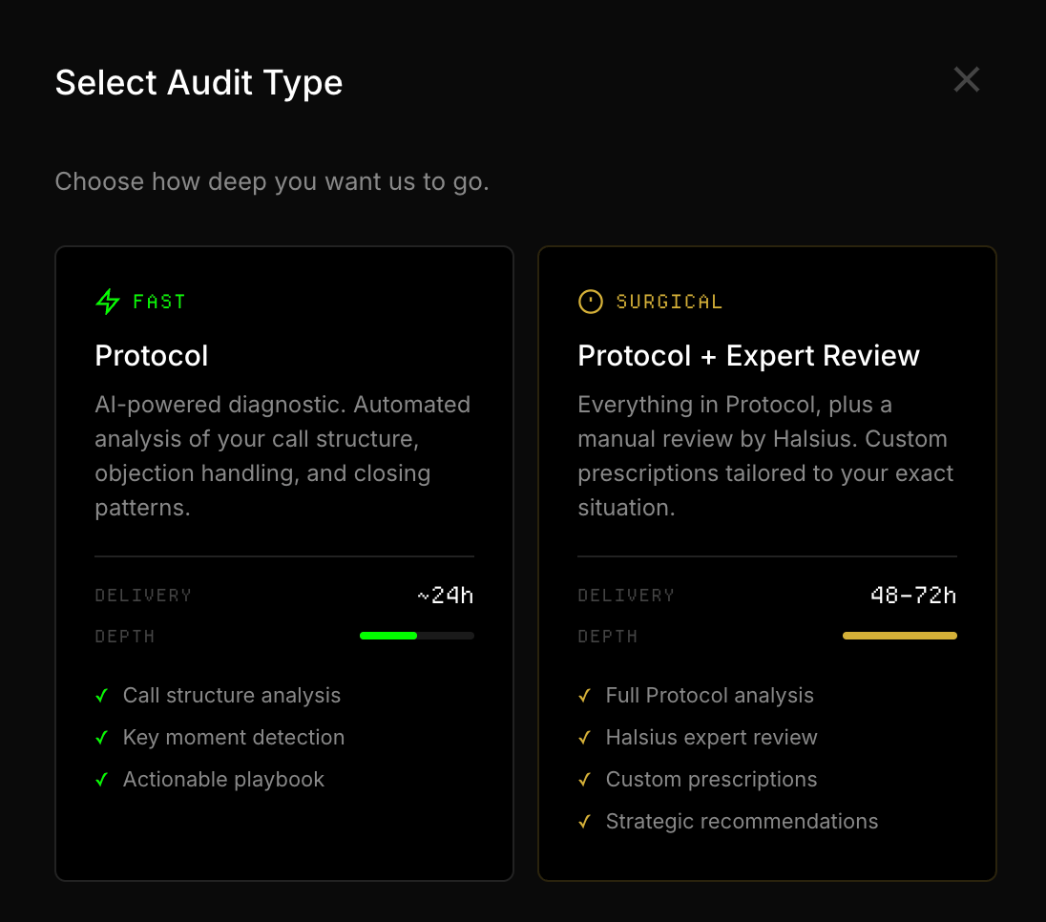Close the Select Audit Type dialog
The height and width of the screenshot is (922, 1046).
coord(967,80)
